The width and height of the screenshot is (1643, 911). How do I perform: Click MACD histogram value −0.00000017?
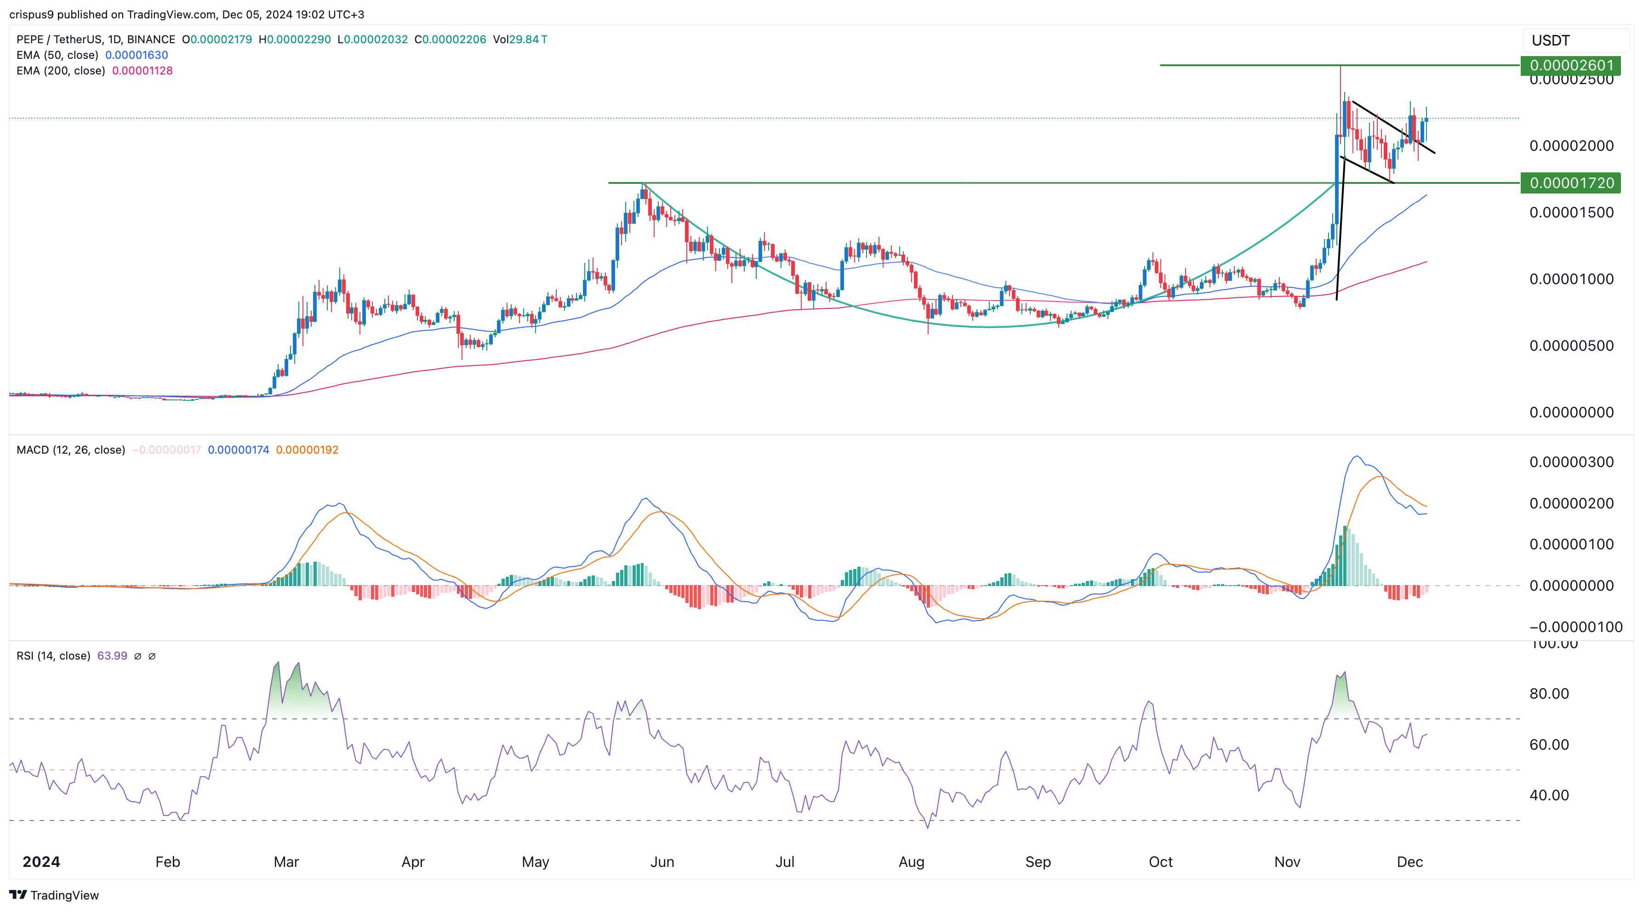coord(166,450)
